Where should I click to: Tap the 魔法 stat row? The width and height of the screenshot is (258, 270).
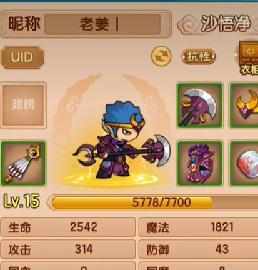pyautogui.click(x=198, y=227)
